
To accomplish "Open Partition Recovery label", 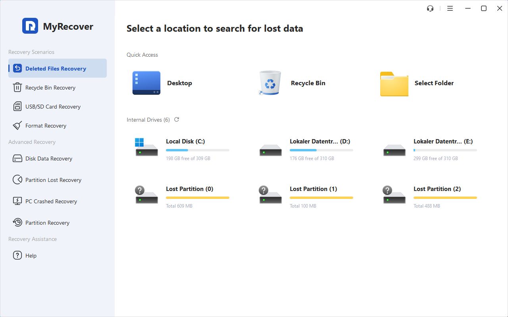I will click(47, 223).
